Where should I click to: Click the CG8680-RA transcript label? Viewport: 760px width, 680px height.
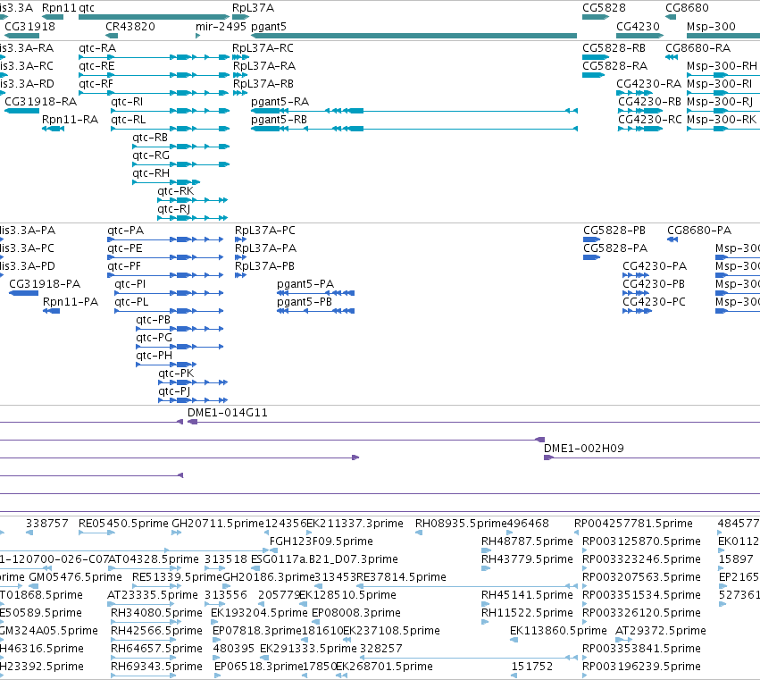point(698,48)
